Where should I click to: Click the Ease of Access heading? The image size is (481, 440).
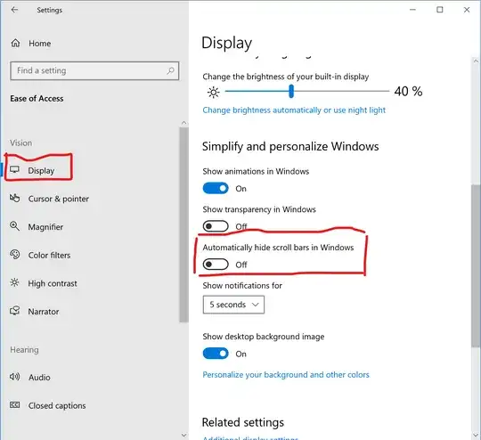[37, 99]
